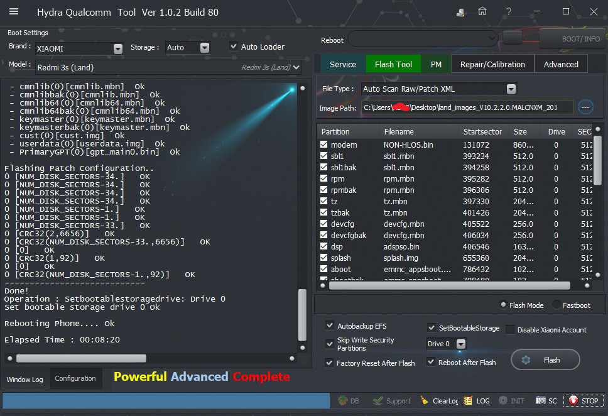Switch to the Service tab

click(343, 64)
